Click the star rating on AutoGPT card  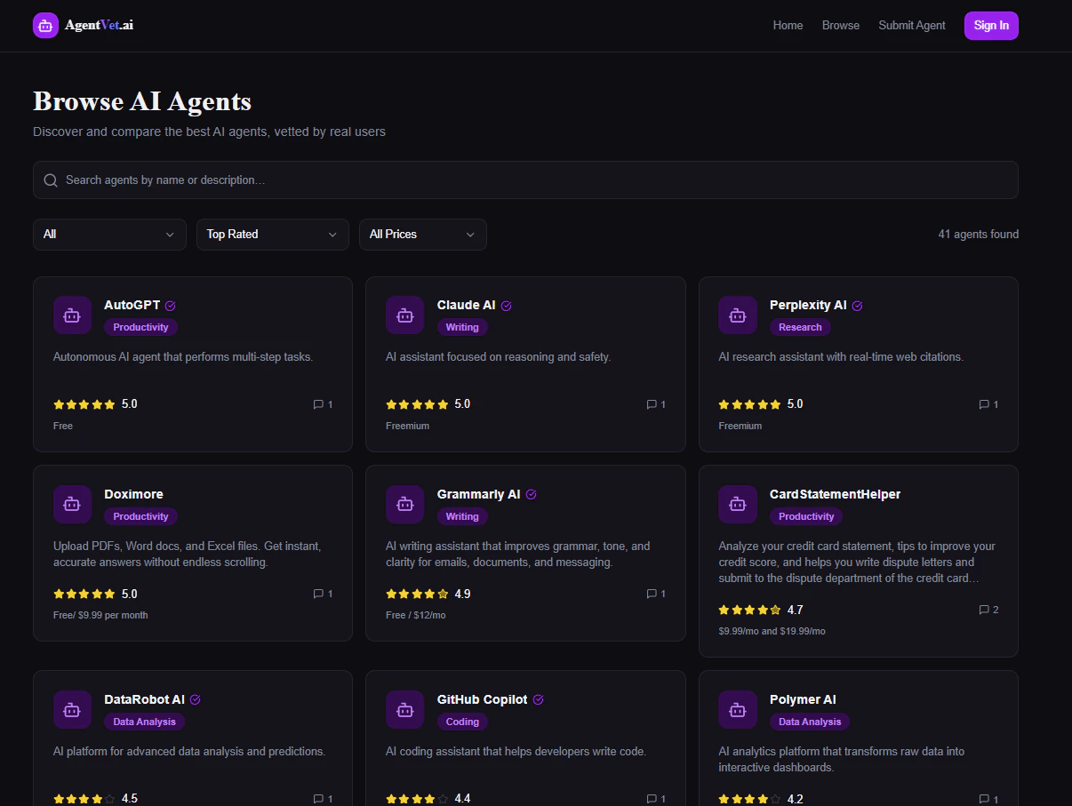[84, 404]
